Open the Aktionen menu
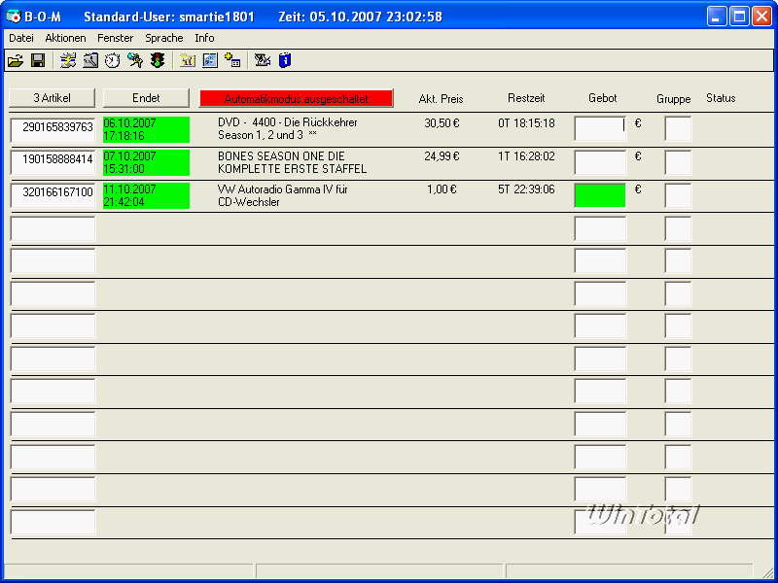This screenshot has height=583, width=778. tap(65, 38)
